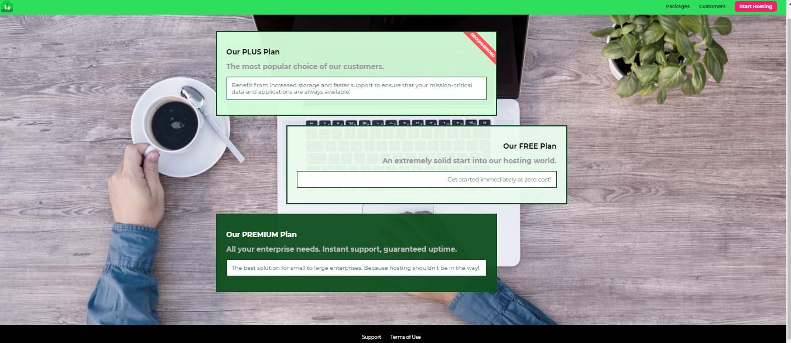Click "All your enterprise needs" subtitle
This screenshot has width=791, height=343.
pyautogui.click(x=341, y=249)
